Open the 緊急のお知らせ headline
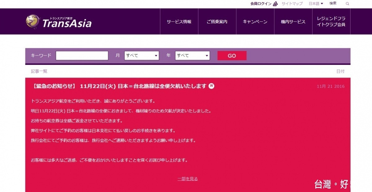 (119, 86)
